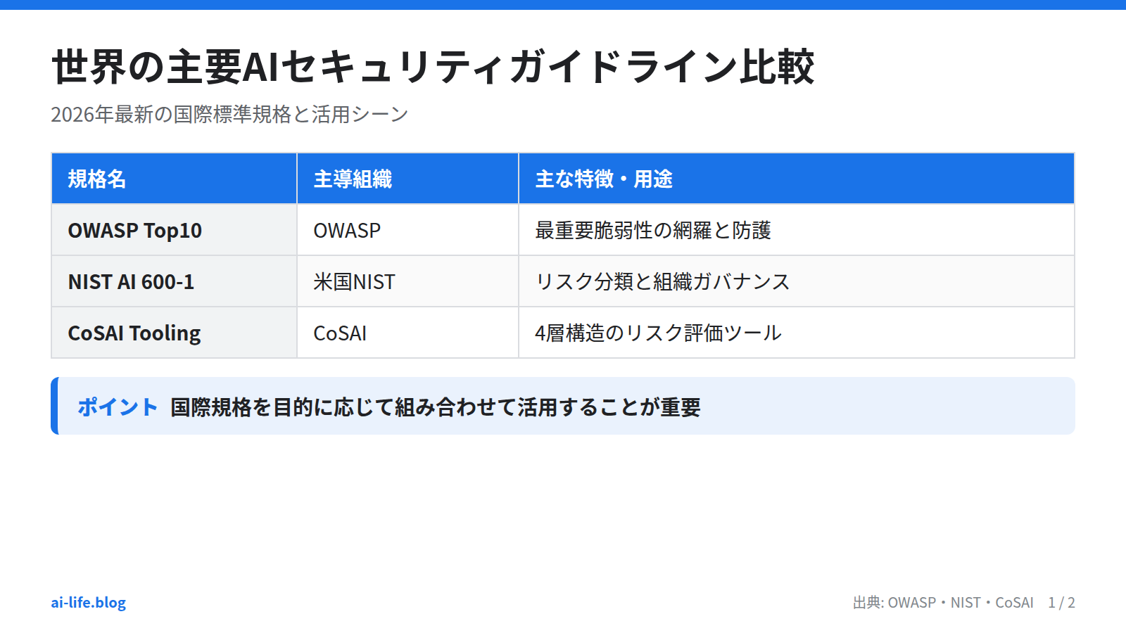Click the 主な特徴・用途 column header

click(x=796, y=179)
